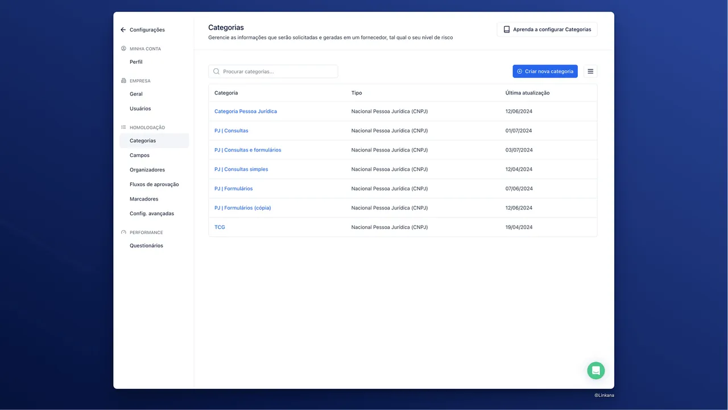Open Campos in the sidebar
The width and height of the screenshot is (728, 410).
point(139,155)
